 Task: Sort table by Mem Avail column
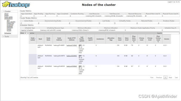click(127, 39)
